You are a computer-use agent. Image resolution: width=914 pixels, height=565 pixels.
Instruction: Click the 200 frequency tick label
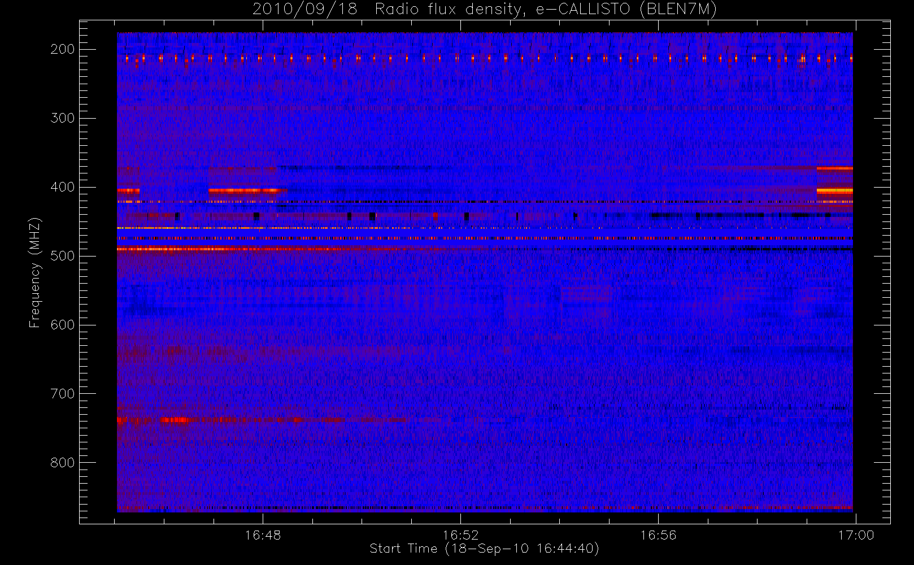(63, 49)
